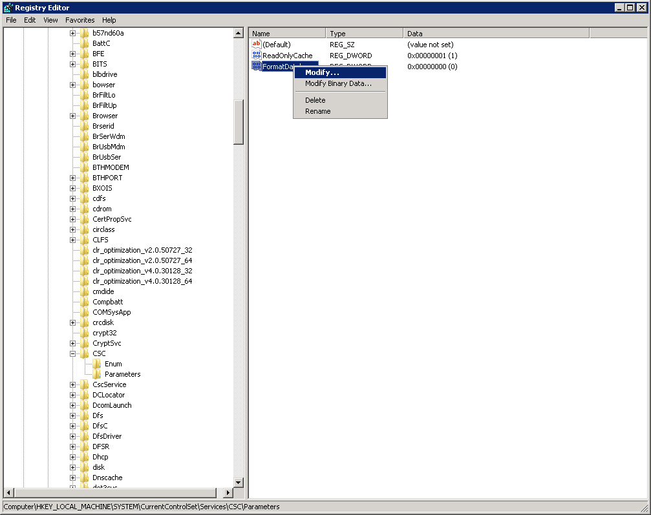
Task: Expand the crcdisk tree node
Action: pos(72,323)
